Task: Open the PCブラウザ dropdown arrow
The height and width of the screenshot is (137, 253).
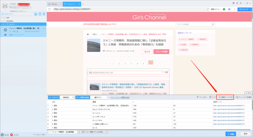Action: coord(251,9)
